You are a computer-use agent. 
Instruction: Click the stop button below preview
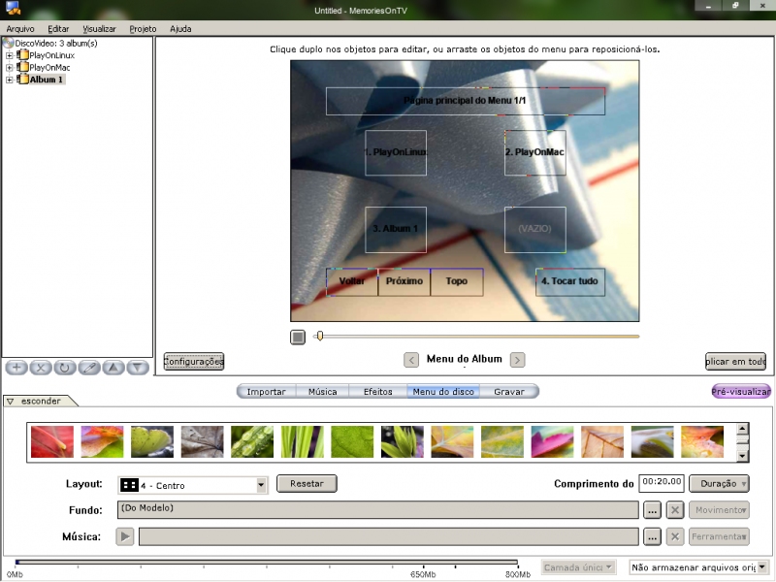[298, 337]
